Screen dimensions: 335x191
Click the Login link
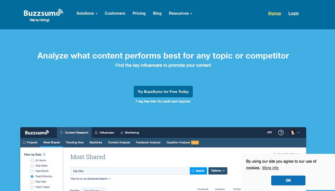(294, 13)
